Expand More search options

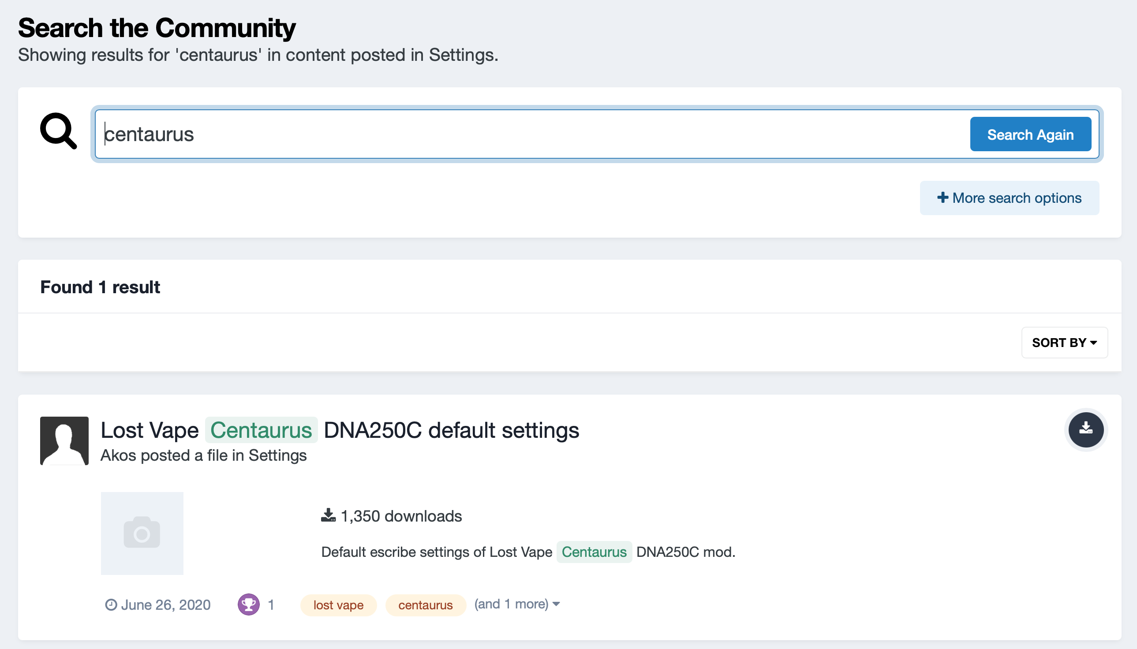coord(1009,198)
